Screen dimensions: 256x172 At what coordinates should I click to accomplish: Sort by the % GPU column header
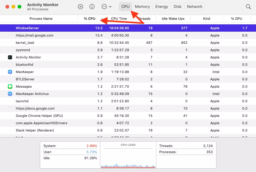[x=237, y=19]
